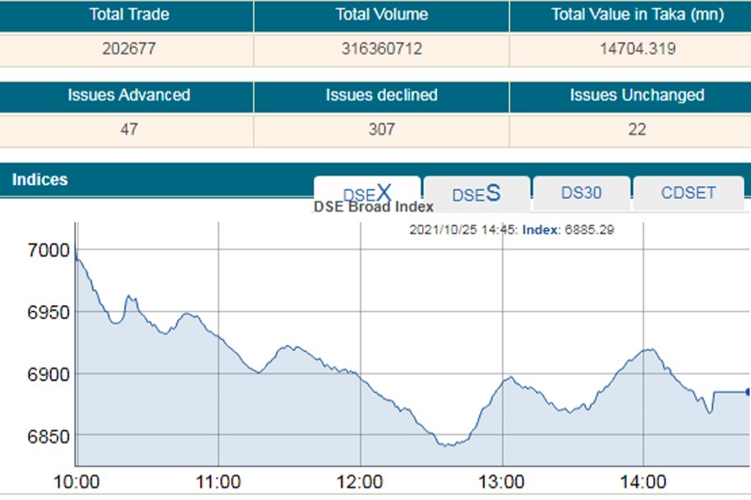This screenshot has width=751, height=500.
Task: Click the 13:00 time axis label
Action: (502, 482)
